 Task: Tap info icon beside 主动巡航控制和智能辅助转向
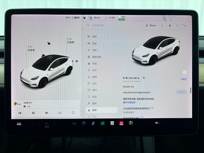pos(152,108)
